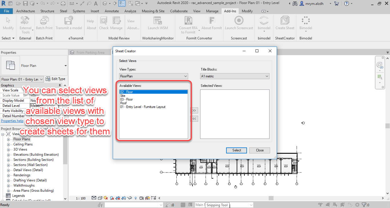Viewport: 390px width, 208px height.
Task: Click the Launch Screencast tool
Action: click(x=239, y=23)
